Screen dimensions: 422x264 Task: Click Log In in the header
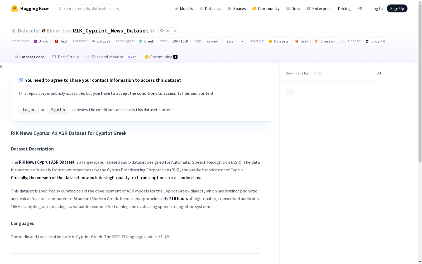click(377, 8)
